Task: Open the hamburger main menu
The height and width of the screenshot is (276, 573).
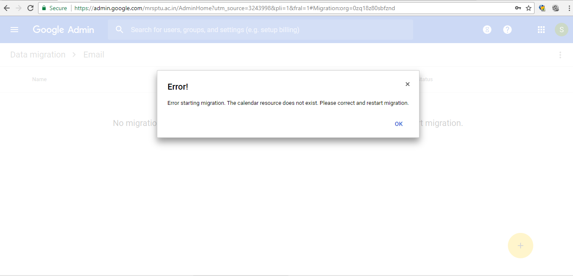Action: [14, 30]
